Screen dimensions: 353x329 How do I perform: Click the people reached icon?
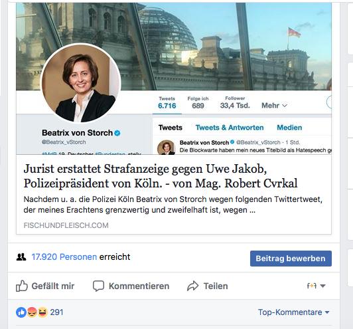[x=21, y=257]
